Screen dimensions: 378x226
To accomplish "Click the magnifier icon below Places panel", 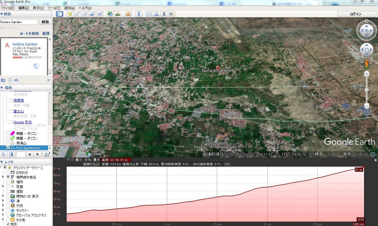I will click(4, 154).
